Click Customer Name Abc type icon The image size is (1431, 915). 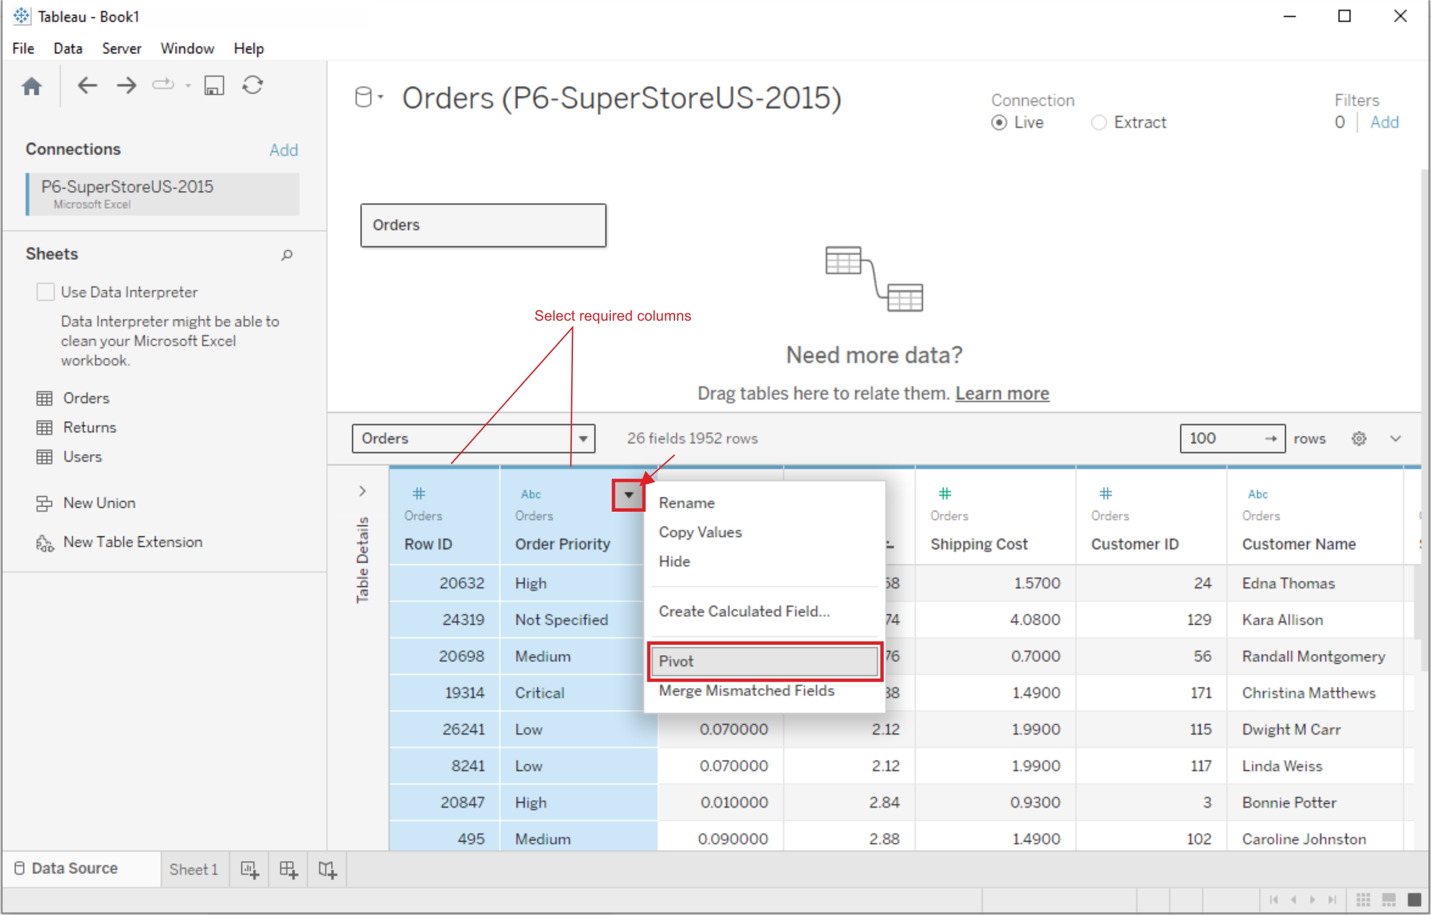coord(1257,494)
